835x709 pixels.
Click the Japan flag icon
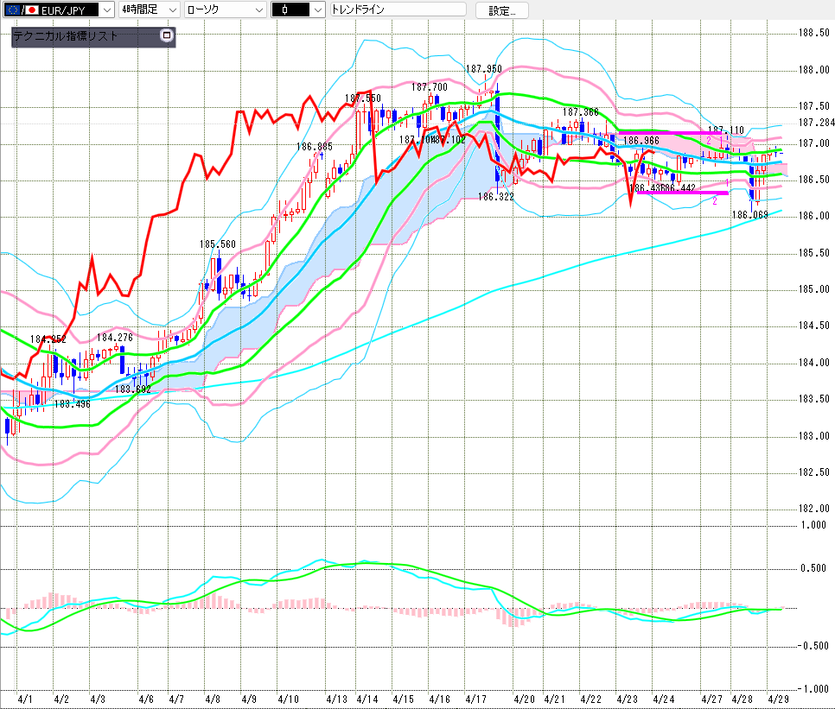[33, 10]
